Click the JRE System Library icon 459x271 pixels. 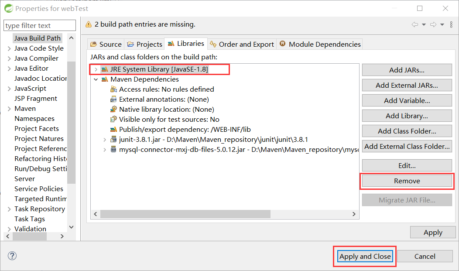pyautogui.click(x=105, y=69)
